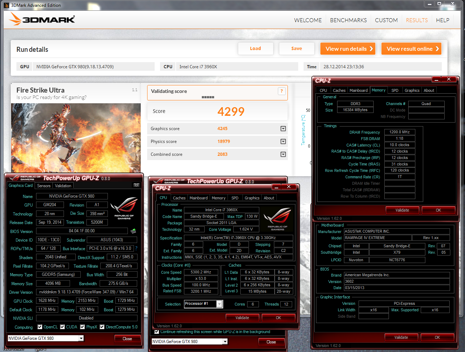Click the ROG emblem in the background GPU-Z title bar
The width and height of the screenshot is (465, 352).
click(159, 181)
